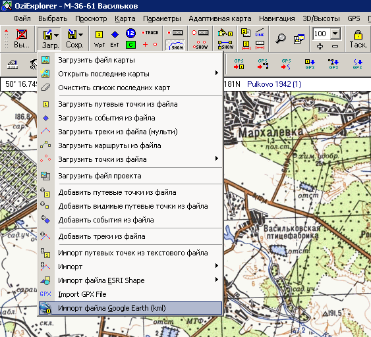Open the Просмотр menu
The image size is (371, 337).
(91, 18)
